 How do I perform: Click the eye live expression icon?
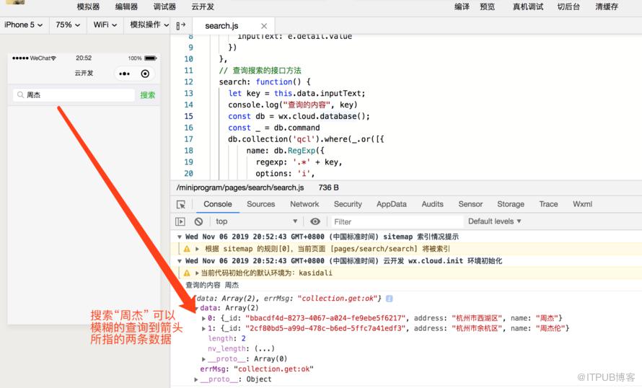click(315, 221)
